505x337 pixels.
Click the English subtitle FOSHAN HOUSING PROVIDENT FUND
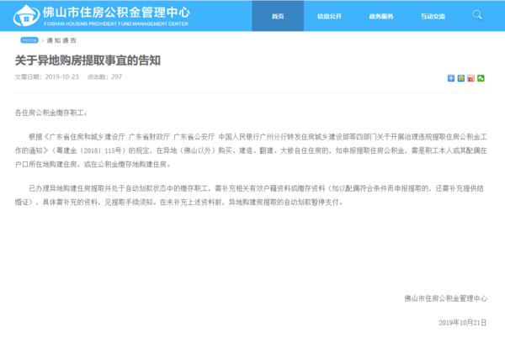(x=116, y=24)
